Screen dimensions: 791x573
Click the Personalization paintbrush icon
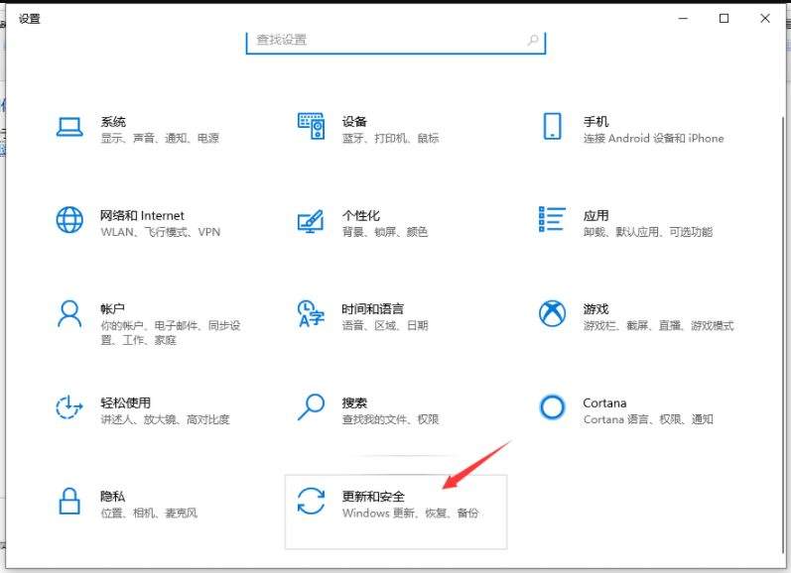[311, 220]
